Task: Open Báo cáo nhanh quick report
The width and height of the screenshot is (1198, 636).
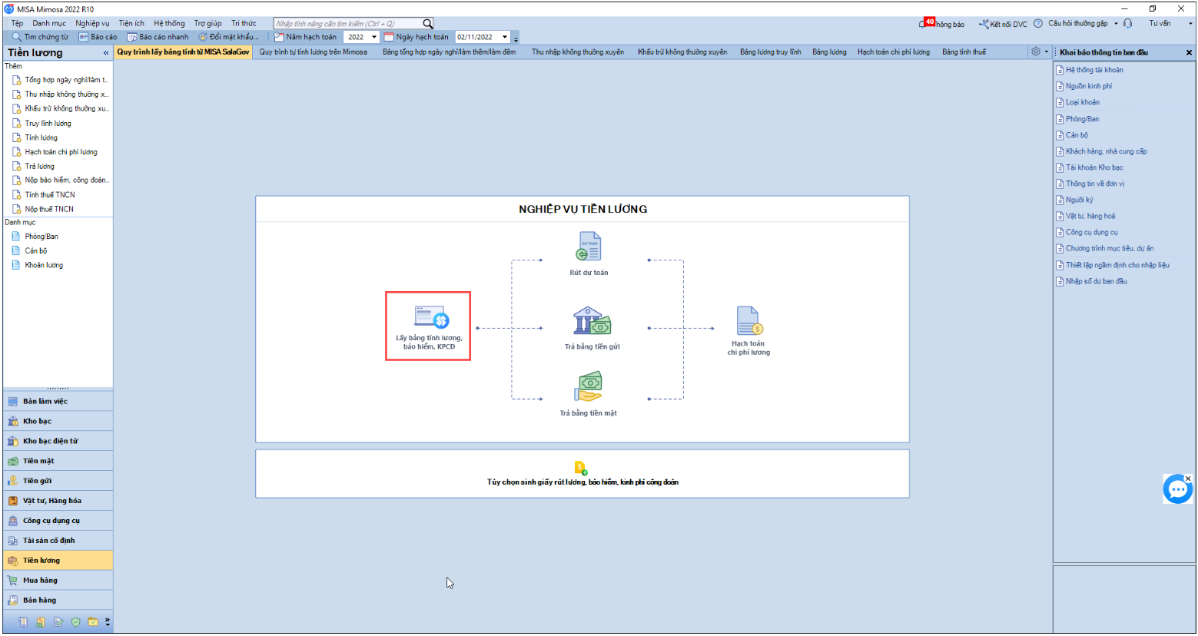Action: pos(158,37)
